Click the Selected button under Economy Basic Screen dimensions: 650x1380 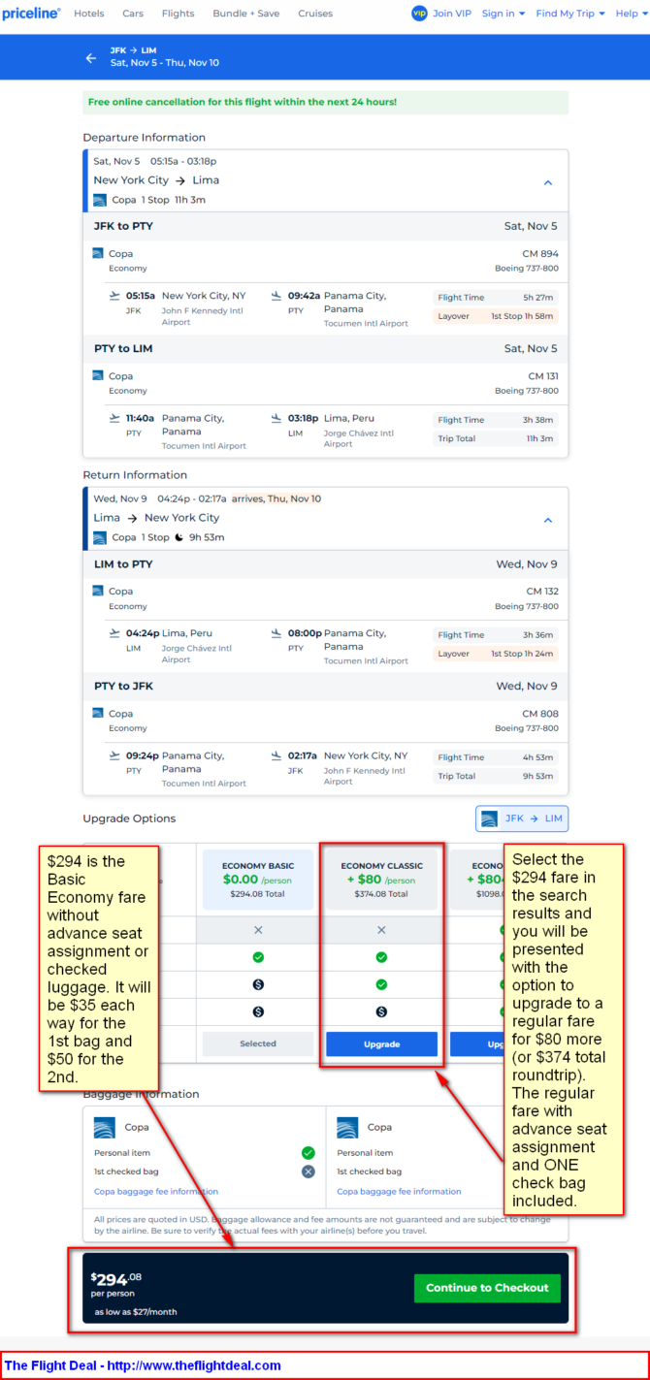258,1043
